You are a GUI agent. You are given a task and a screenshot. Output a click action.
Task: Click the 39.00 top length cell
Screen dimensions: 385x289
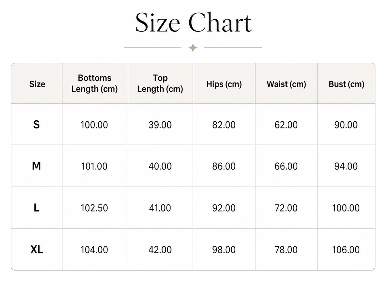coord(160,125)
